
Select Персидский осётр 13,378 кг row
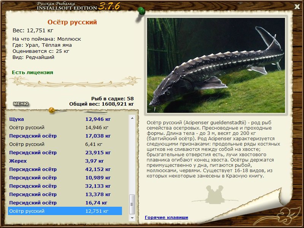65,194
